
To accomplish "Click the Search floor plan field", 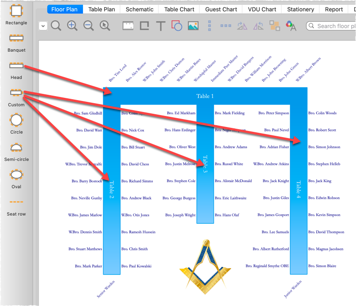I will [x=333, y=26].
